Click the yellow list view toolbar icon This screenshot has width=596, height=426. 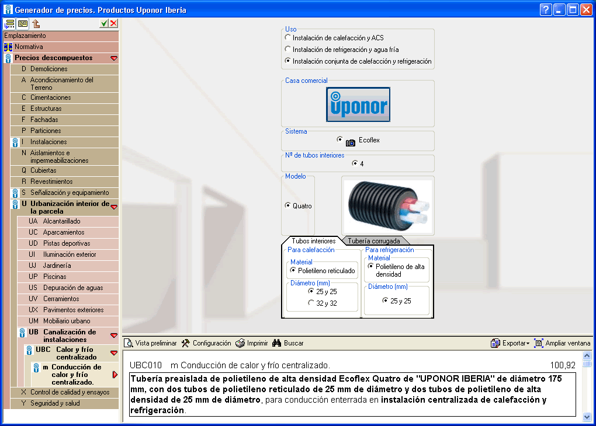click(23, 23)
